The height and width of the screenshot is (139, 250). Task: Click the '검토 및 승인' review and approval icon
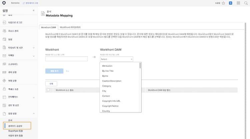pos(4,105)
